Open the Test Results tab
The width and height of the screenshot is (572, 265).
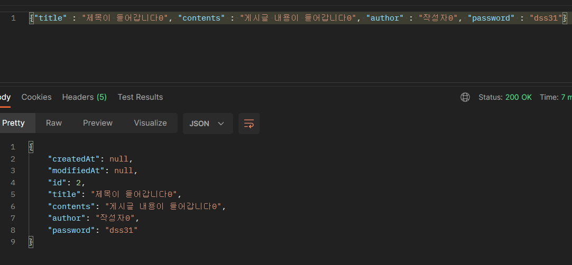(x=140, y=97)
